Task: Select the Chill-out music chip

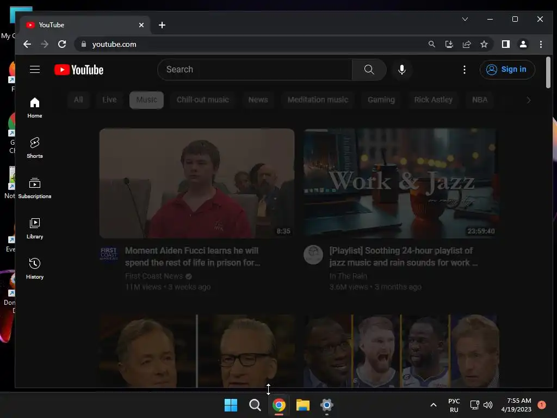Action: 203,100
